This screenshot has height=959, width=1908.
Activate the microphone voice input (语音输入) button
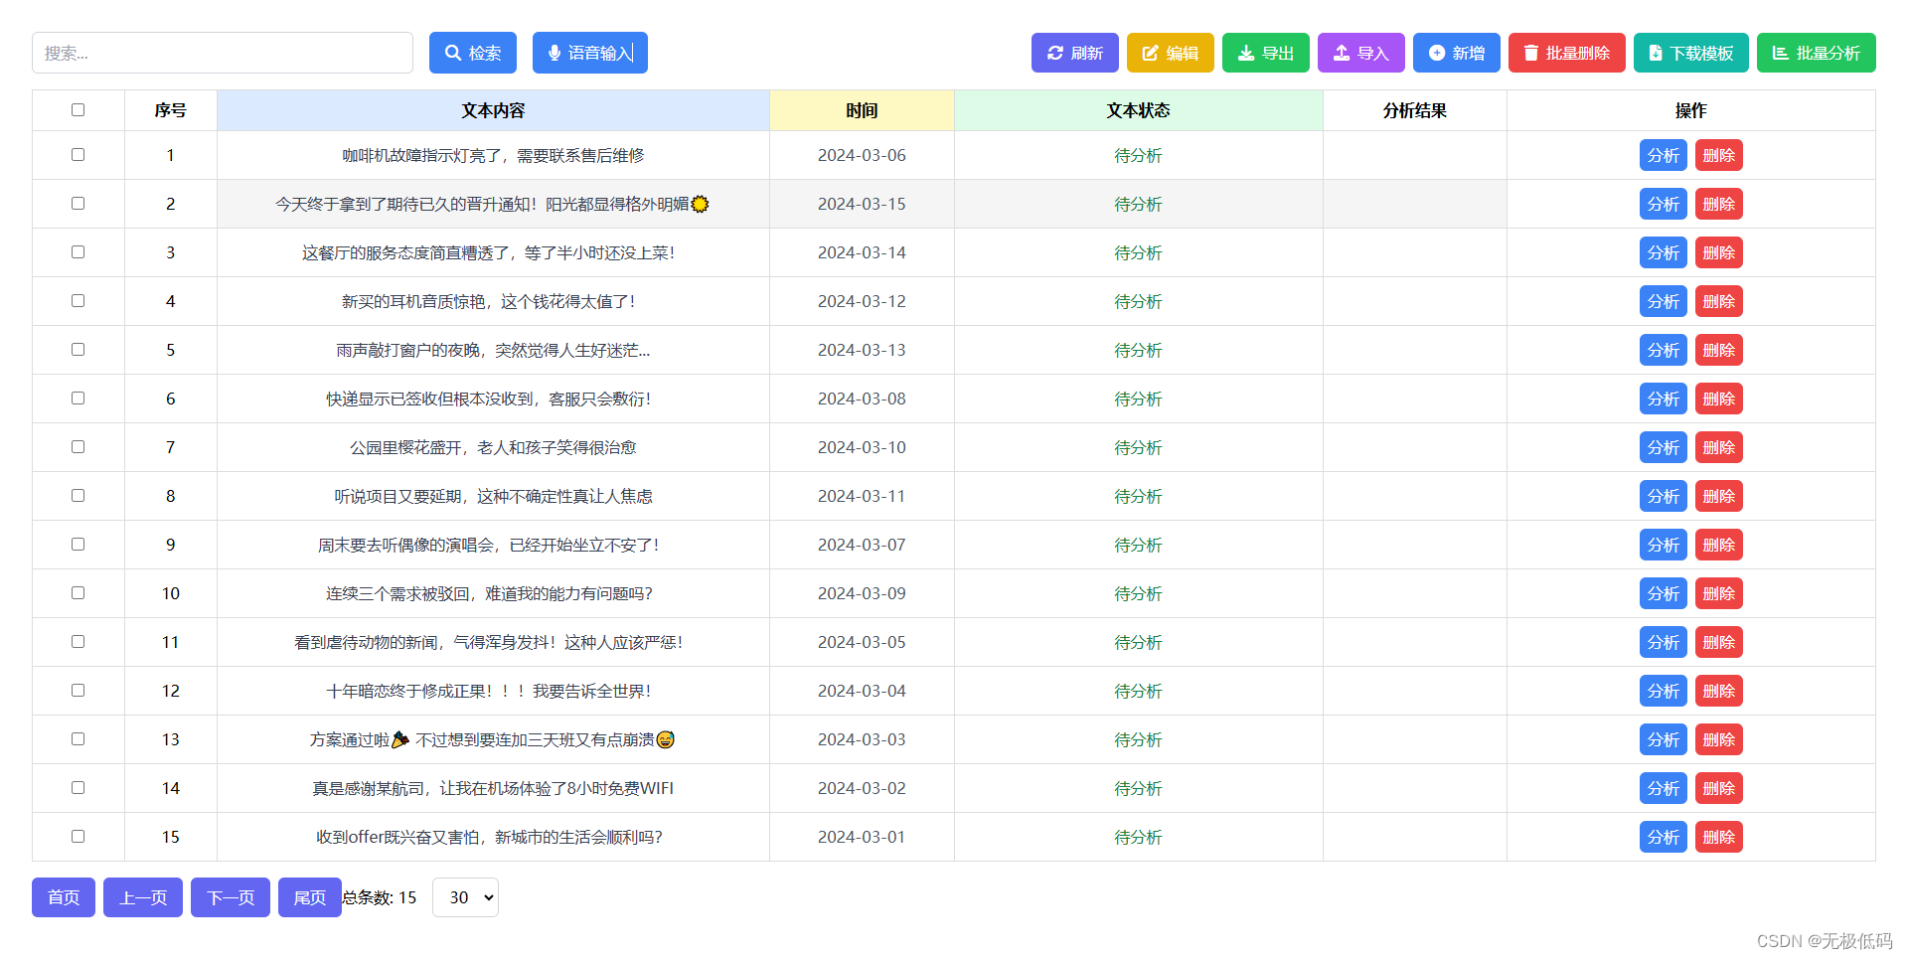(589, 53)
